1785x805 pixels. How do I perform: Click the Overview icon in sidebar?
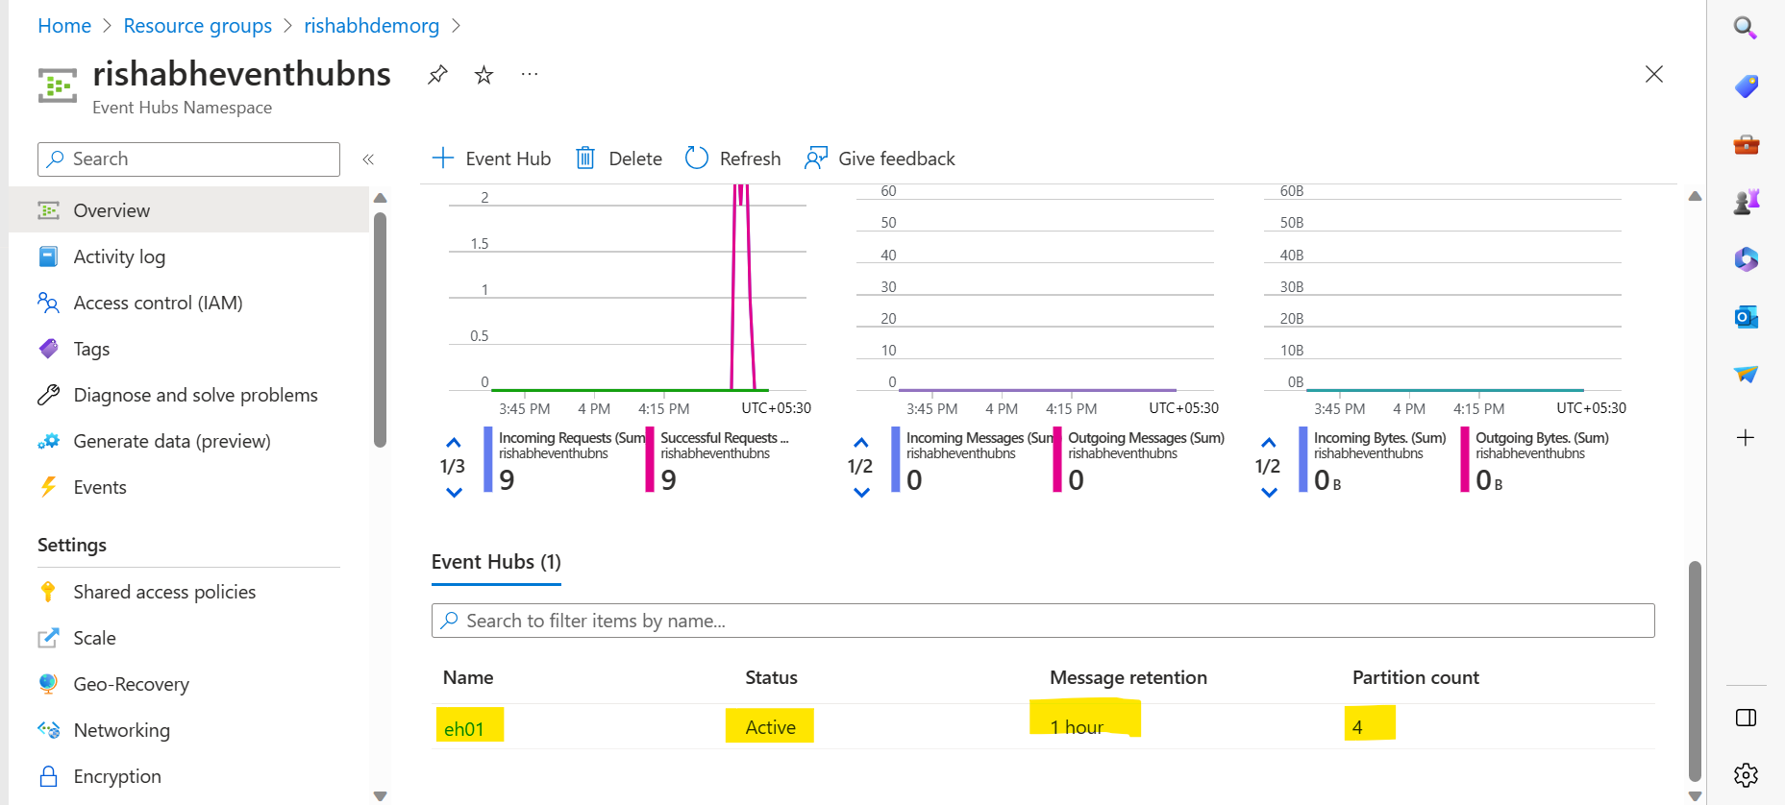pyautogui.click(x=48, y=210)
